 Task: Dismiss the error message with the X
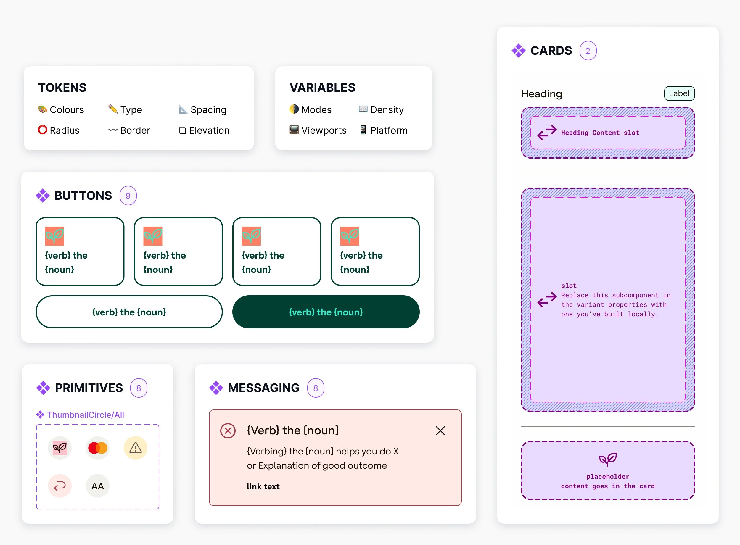coord(440,430)
